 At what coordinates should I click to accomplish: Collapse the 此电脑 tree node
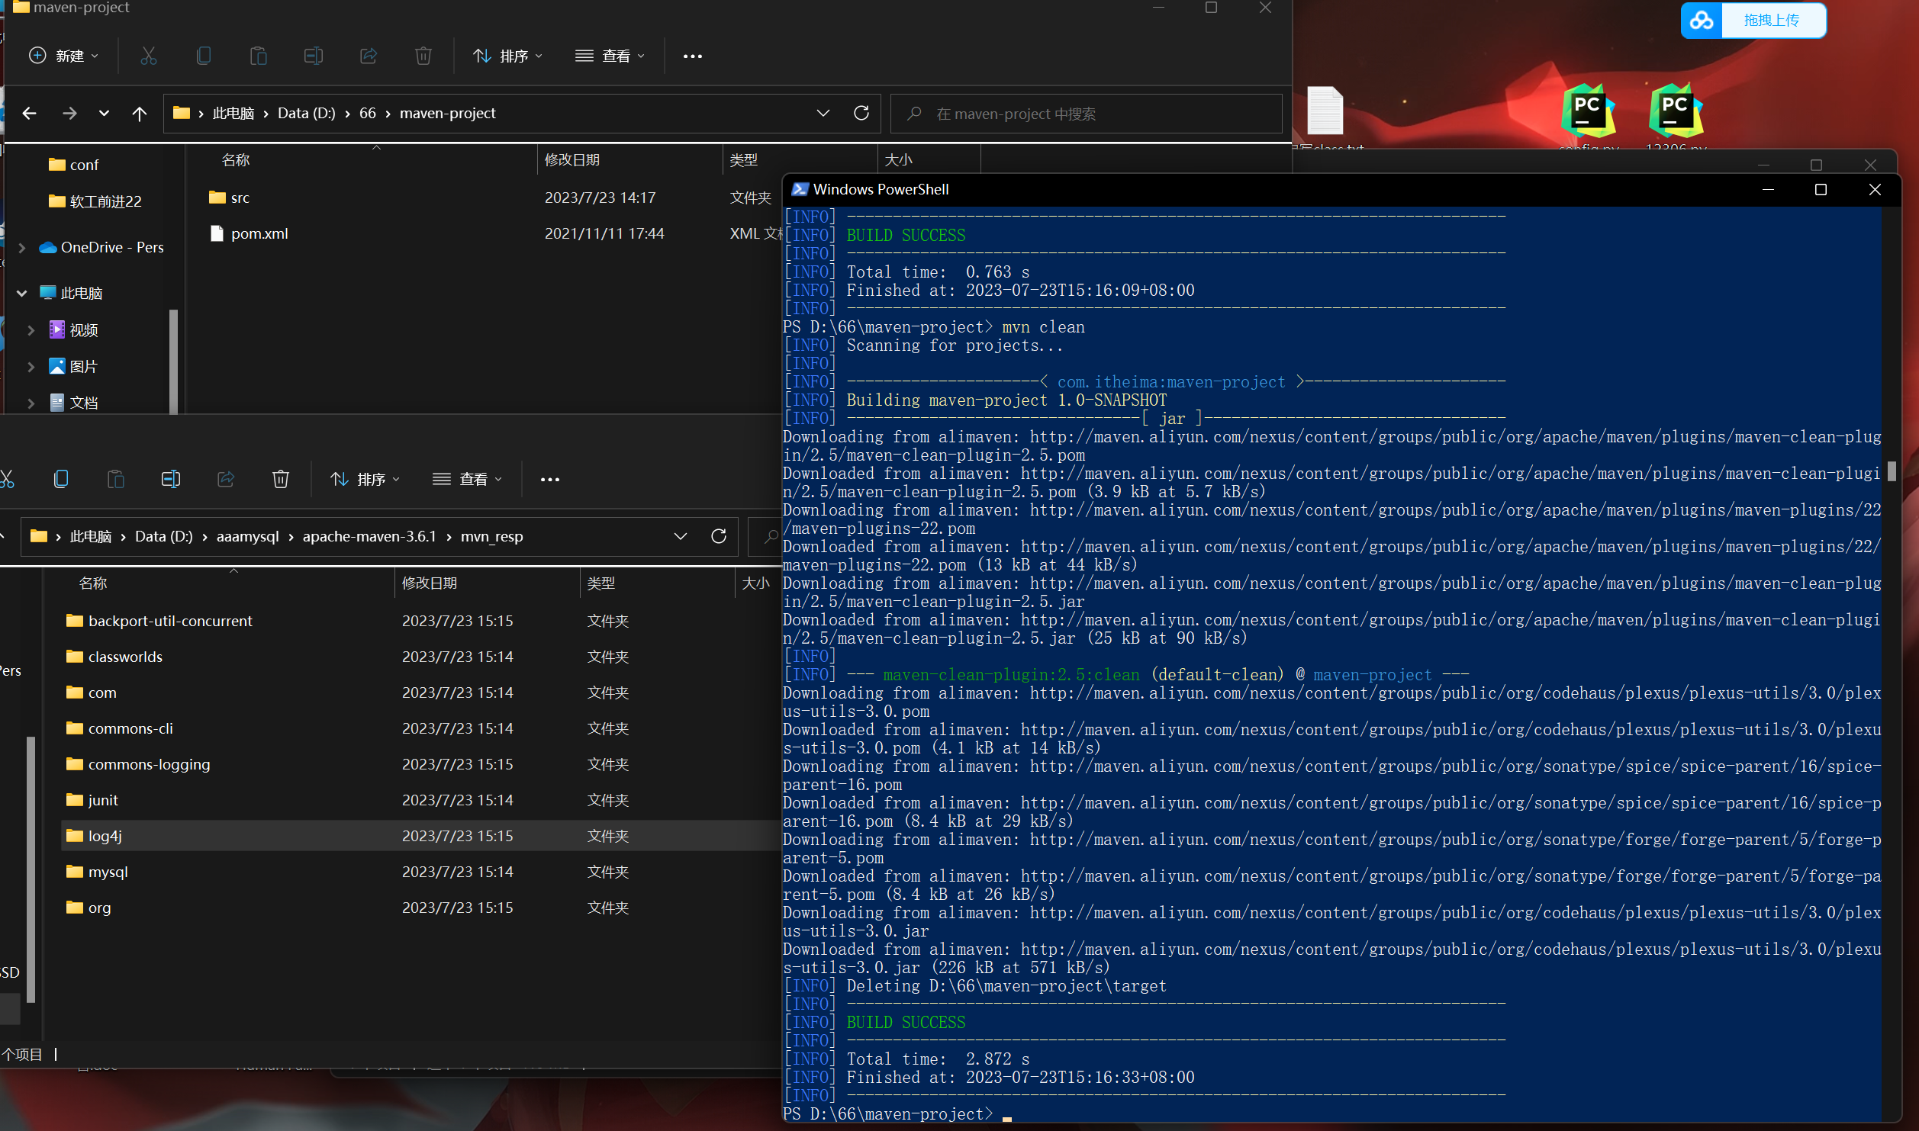point(22,294)
